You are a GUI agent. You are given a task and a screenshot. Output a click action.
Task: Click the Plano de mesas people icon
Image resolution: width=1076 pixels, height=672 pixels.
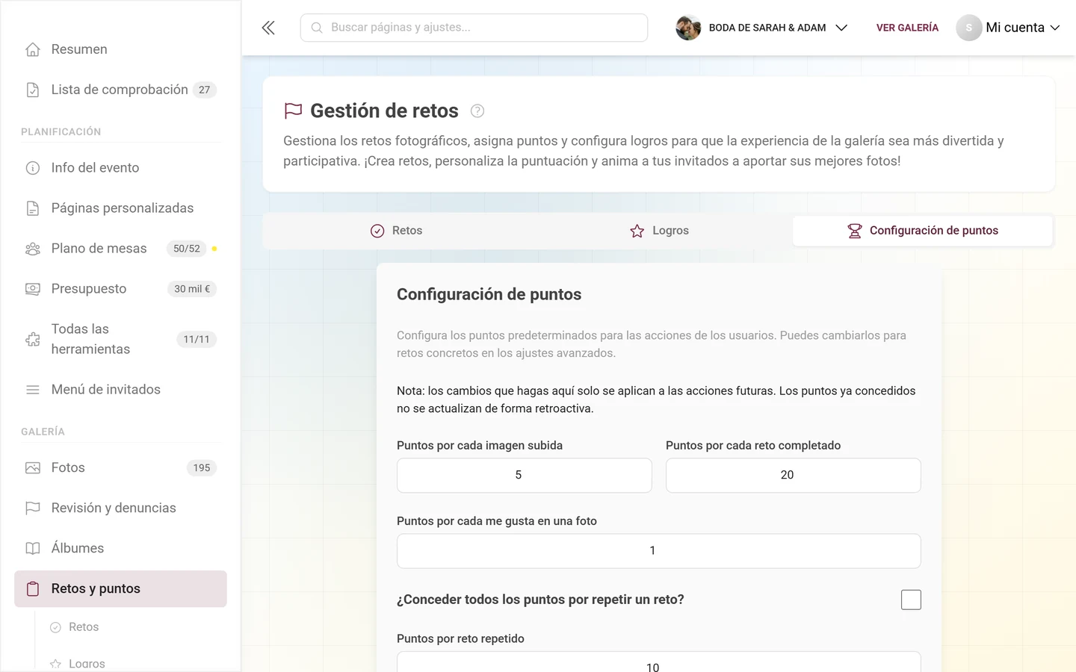click(33, 249)
